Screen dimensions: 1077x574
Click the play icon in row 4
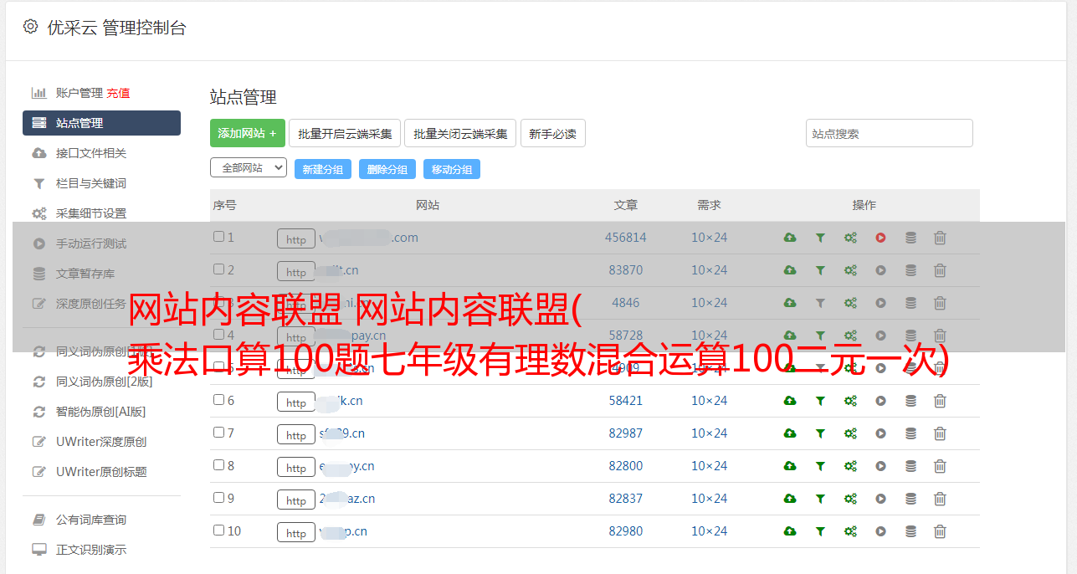880,336
